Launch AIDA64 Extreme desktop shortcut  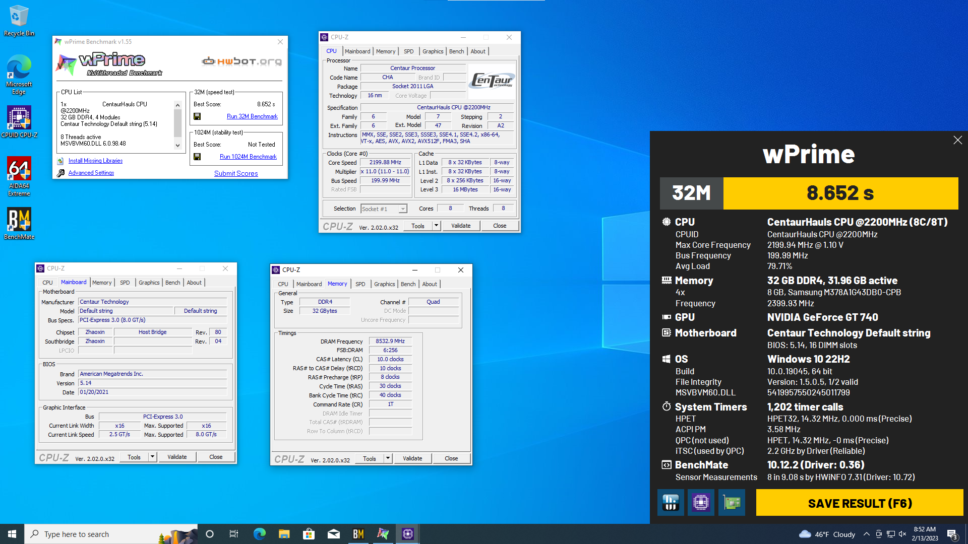[x=19, y=176]
